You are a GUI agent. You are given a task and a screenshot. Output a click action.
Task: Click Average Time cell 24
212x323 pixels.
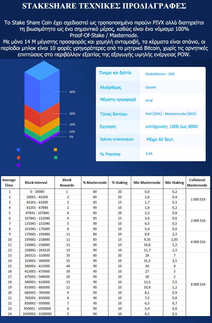[x=10, y=314]
